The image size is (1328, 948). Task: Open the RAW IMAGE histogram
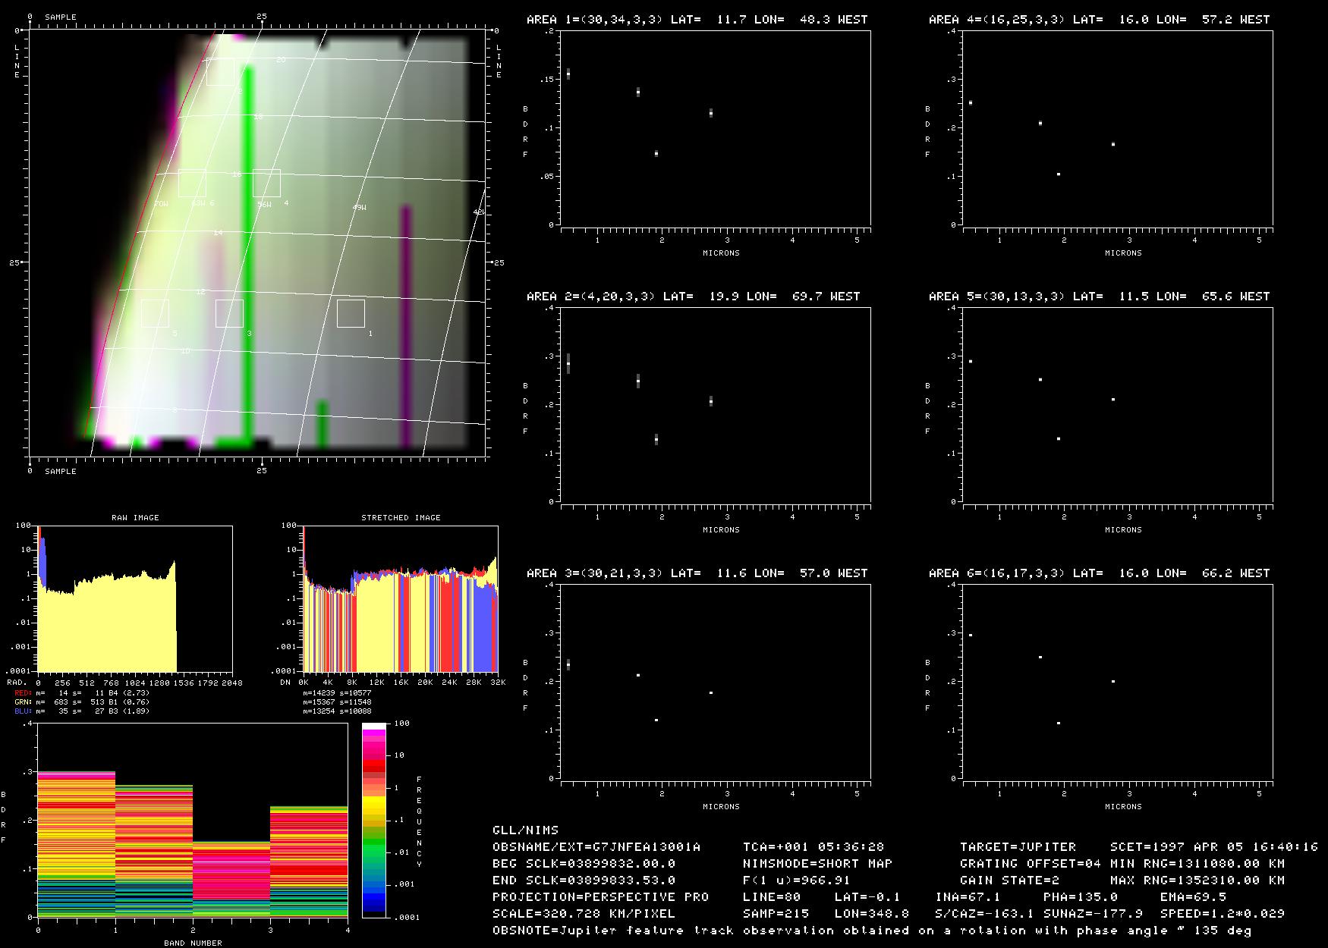[135, 598]
